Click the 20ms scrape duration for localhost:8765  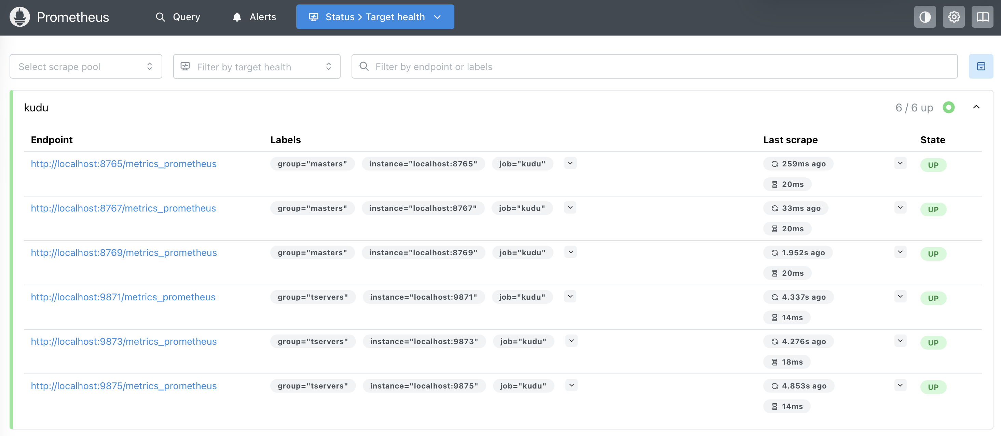click(787, 184)
